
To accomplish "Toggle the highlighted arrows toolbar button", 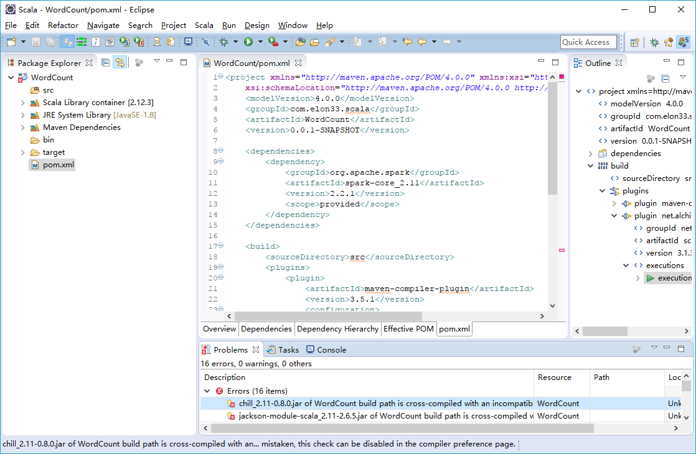I will click(x=67, y=42).
